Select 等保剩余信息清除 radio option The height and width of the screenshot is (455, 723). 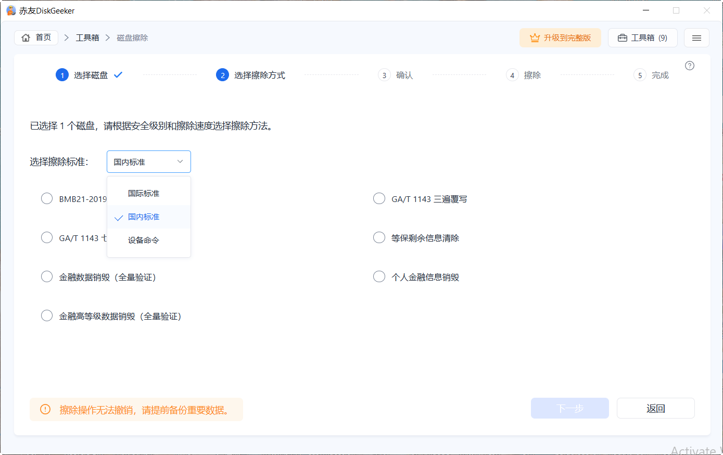(379, 238)
